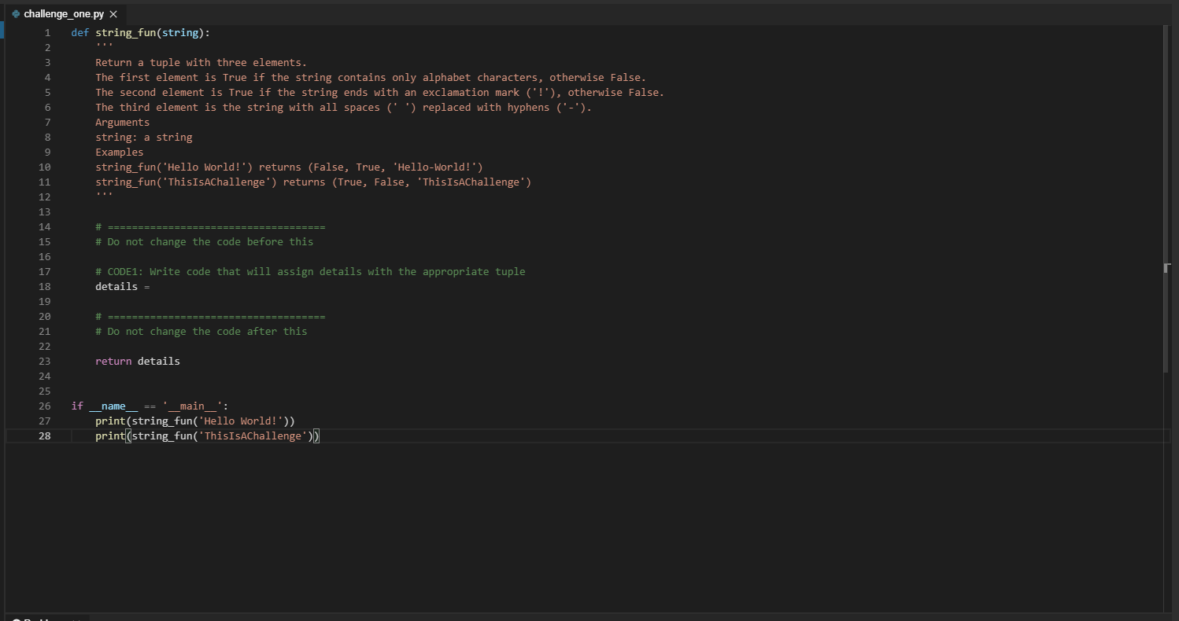Click the Python file icon on the tab
Screen dimensions: 1179x621
(x=17, y=14)
